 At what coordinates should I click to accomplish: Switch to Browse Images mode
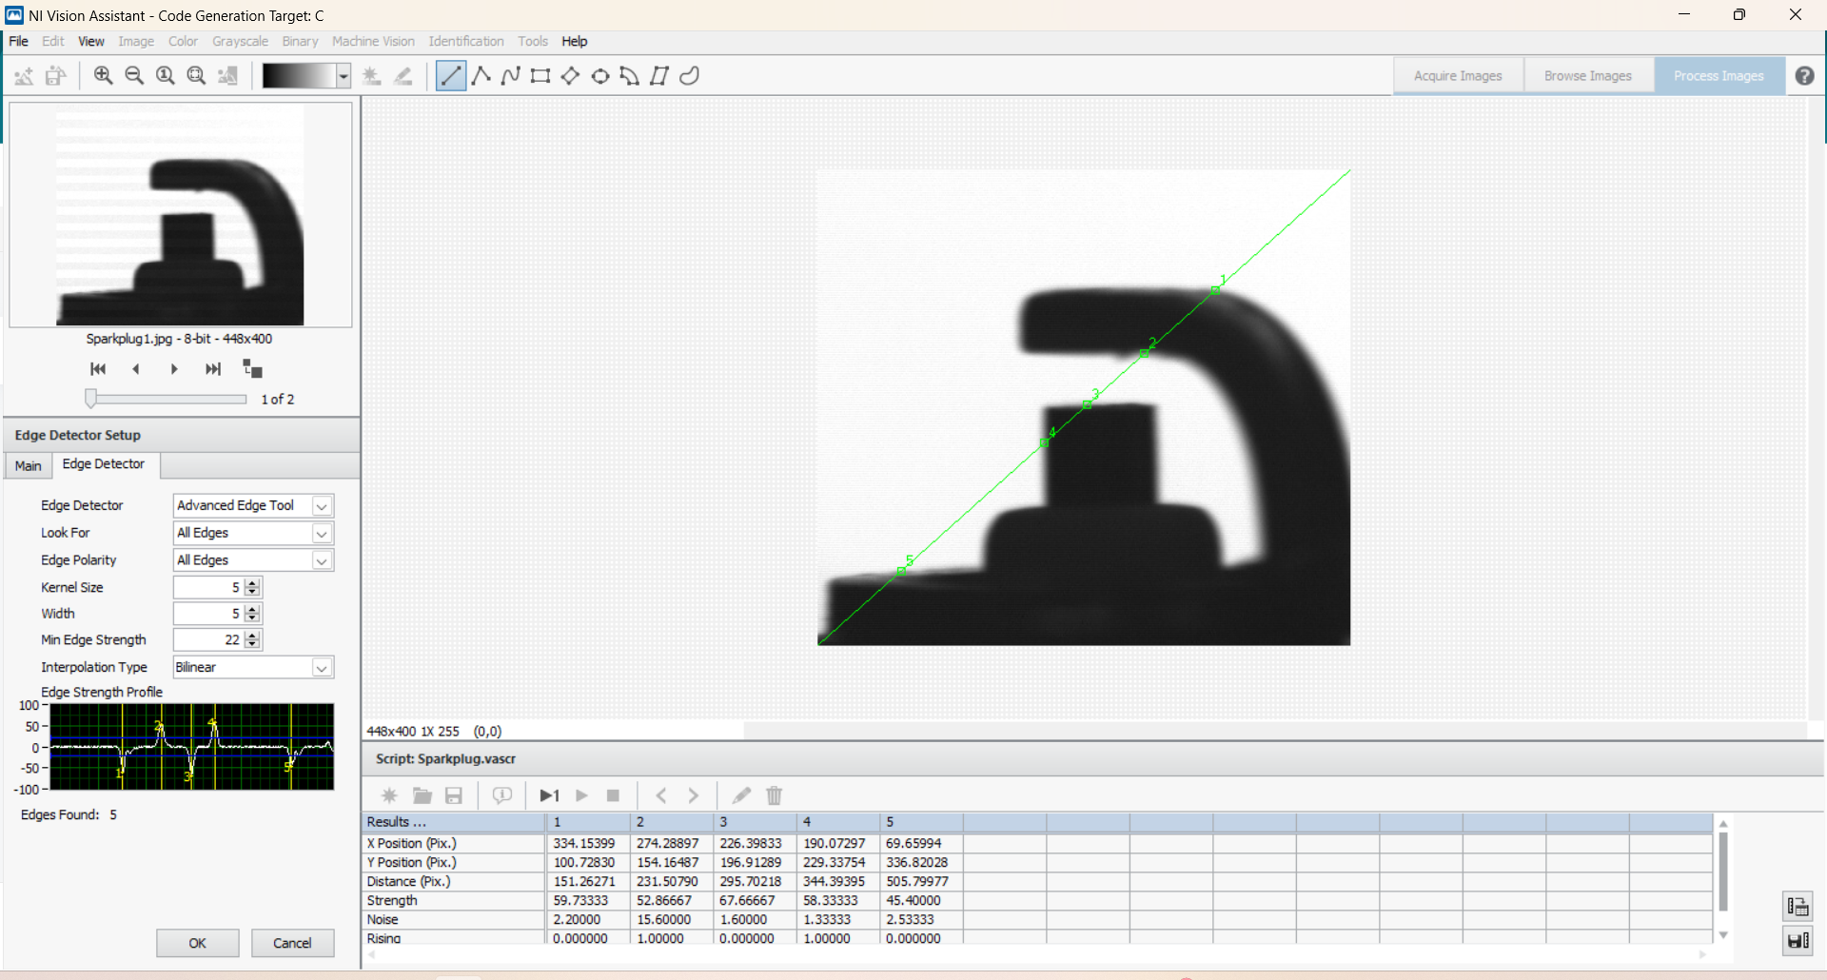(1587, 75)
